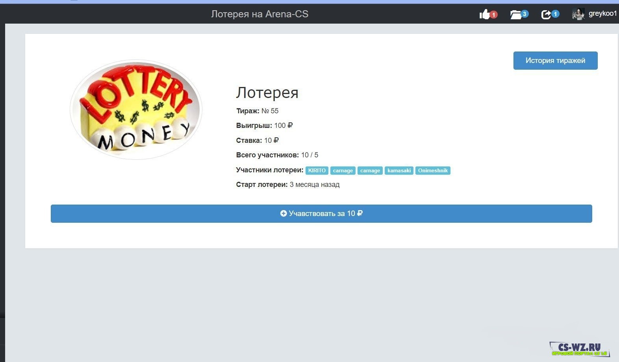Click the Лотерея heading text
The width and height of the screenshot is (619, 362).
click(x=267, y=93)
